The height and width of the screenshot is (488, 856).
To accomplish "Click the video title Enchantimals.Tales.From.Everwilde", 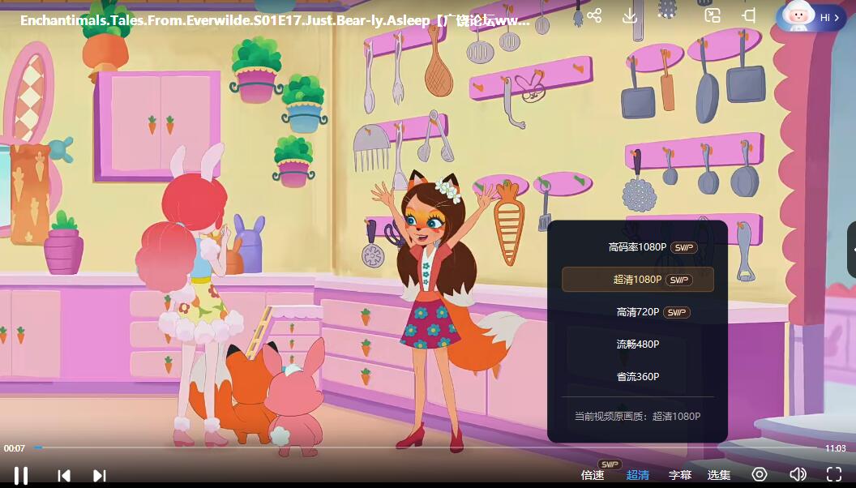I will coord(275,21).
